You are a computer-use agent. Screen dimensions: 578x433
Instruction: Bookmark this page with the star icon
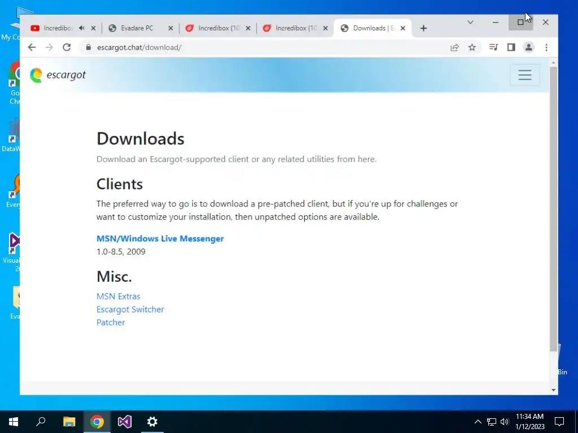coord(472,47)
